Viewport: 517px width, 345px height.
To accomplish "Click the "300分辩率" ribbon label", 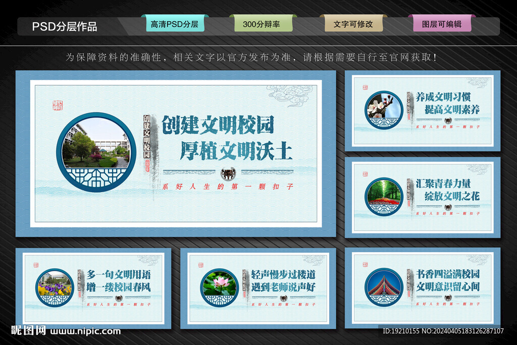I will pos(265,22).
